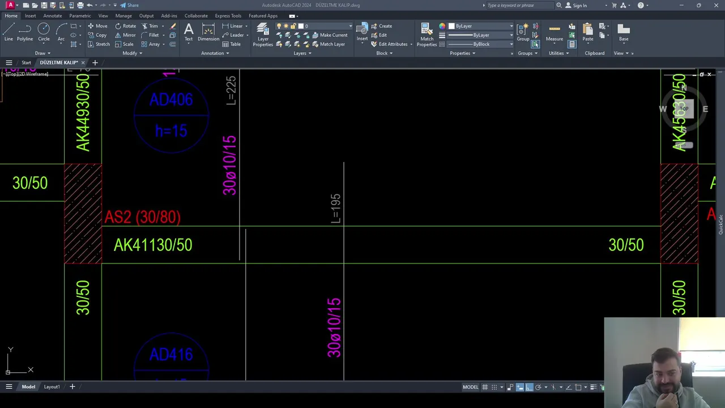
Task: Choose the Rotate command
Action: [x=125, y=26]
